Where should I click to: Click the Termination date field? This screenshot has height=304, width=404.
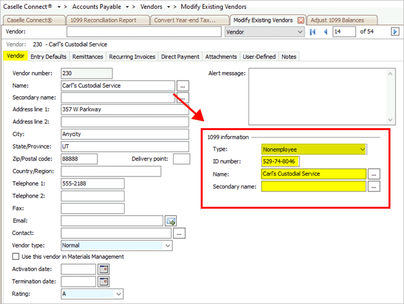click(x=78, y=281)
